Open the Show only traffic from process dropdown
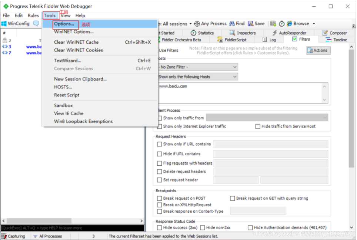 click(267, 118)
